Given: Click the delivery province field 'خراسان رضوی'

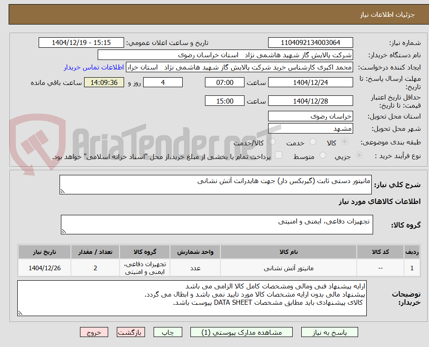Looking at the screenshot, I should tap(310, 116).
